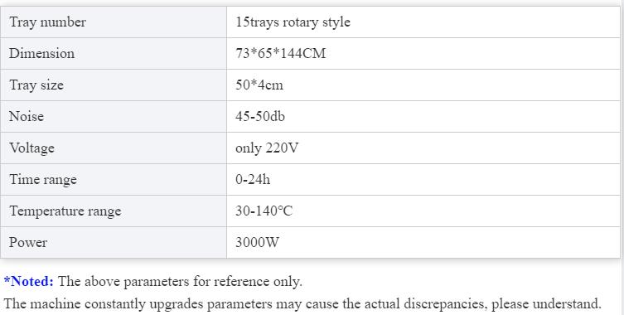Click the Dimension label cell

tap(114, 53)
